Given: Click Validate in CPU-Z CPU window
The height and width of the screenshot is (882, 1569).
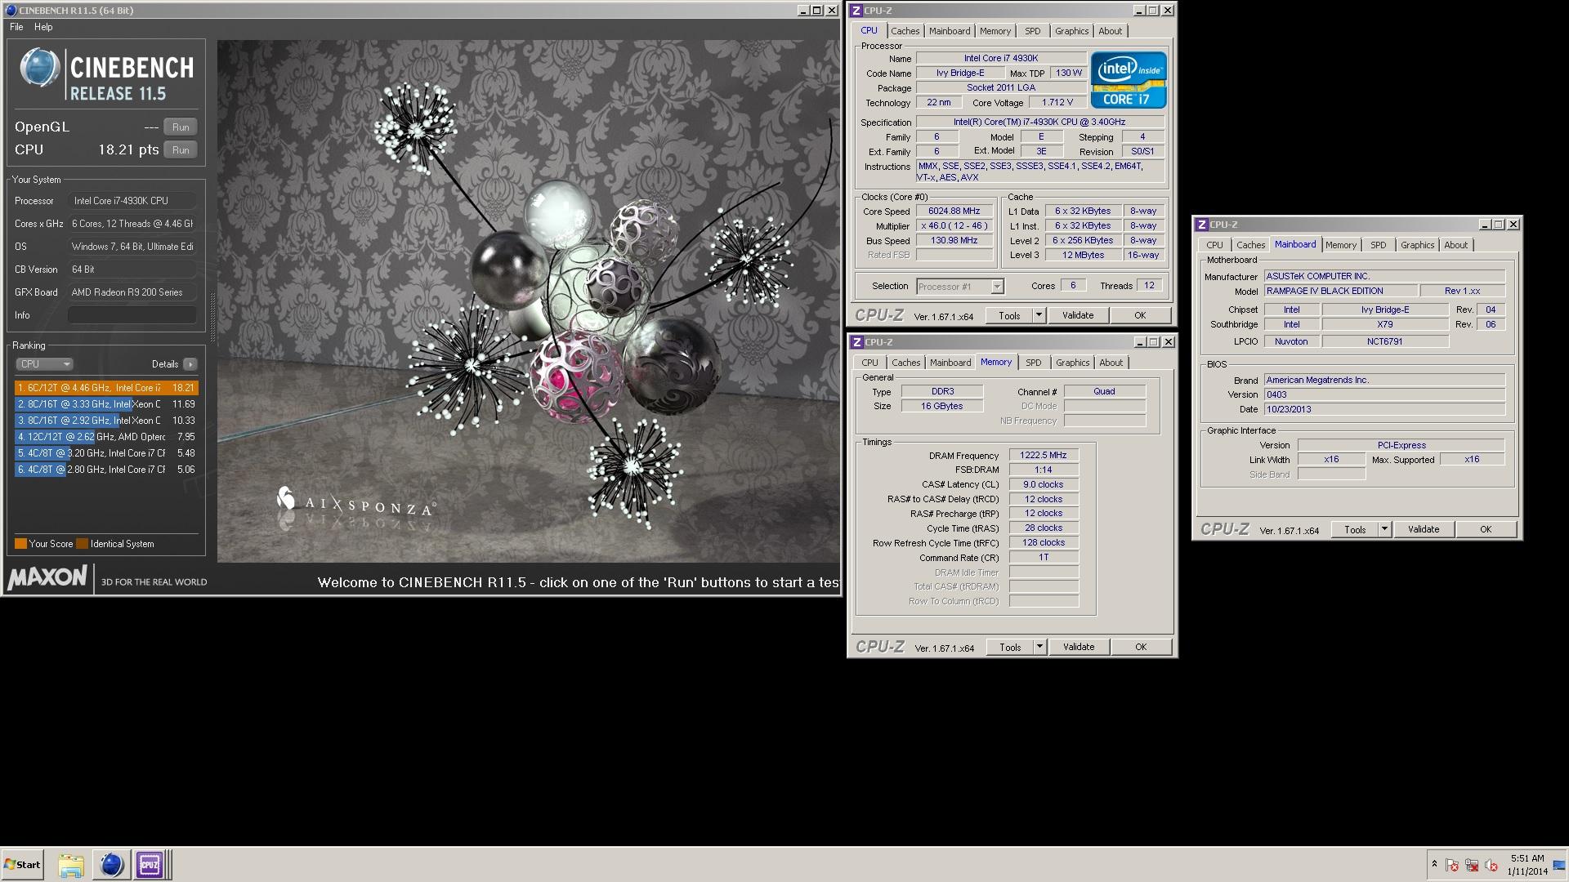Looking at the screenshot, I should pos(1078,315).
